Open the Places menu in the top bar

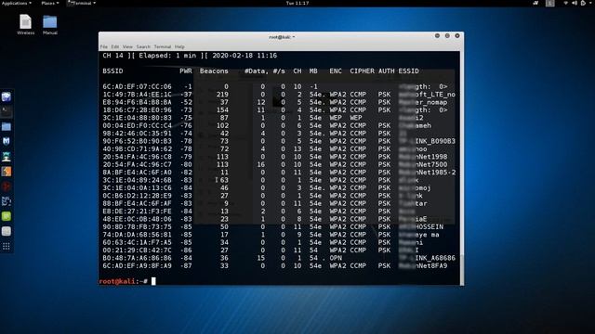(49, 3)
